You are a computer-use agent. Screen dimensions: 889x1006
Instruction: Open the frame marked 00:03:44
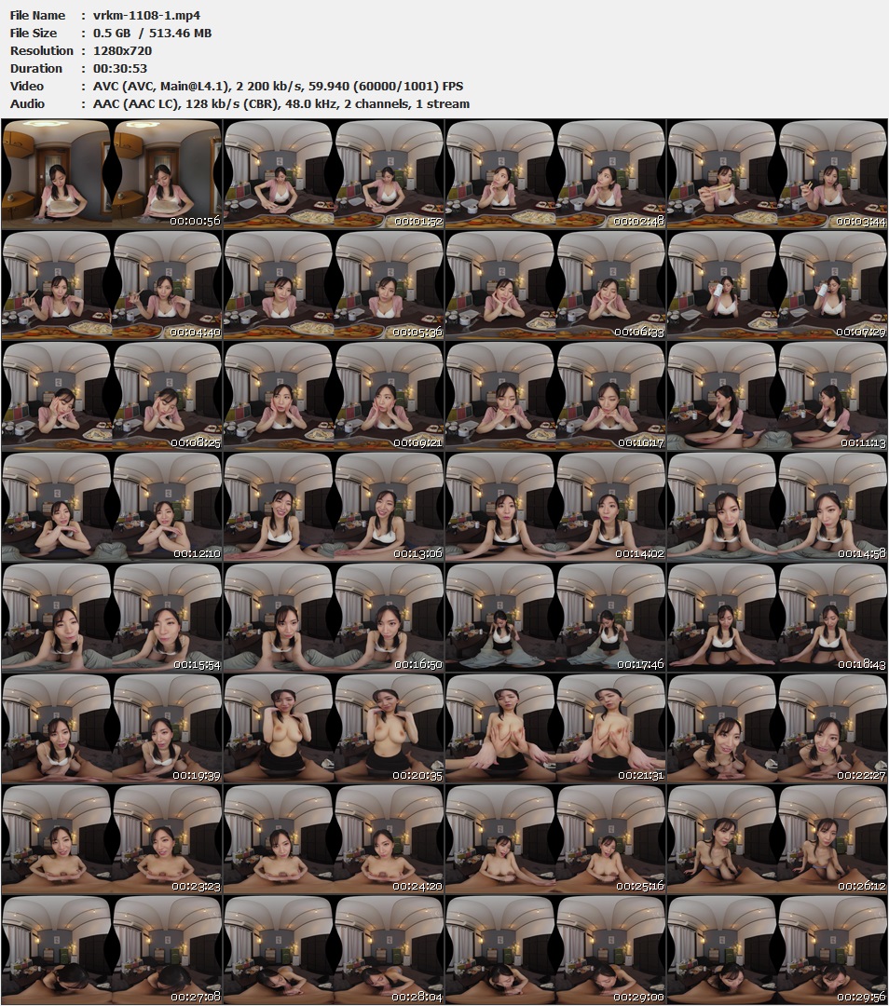(777, 173)
